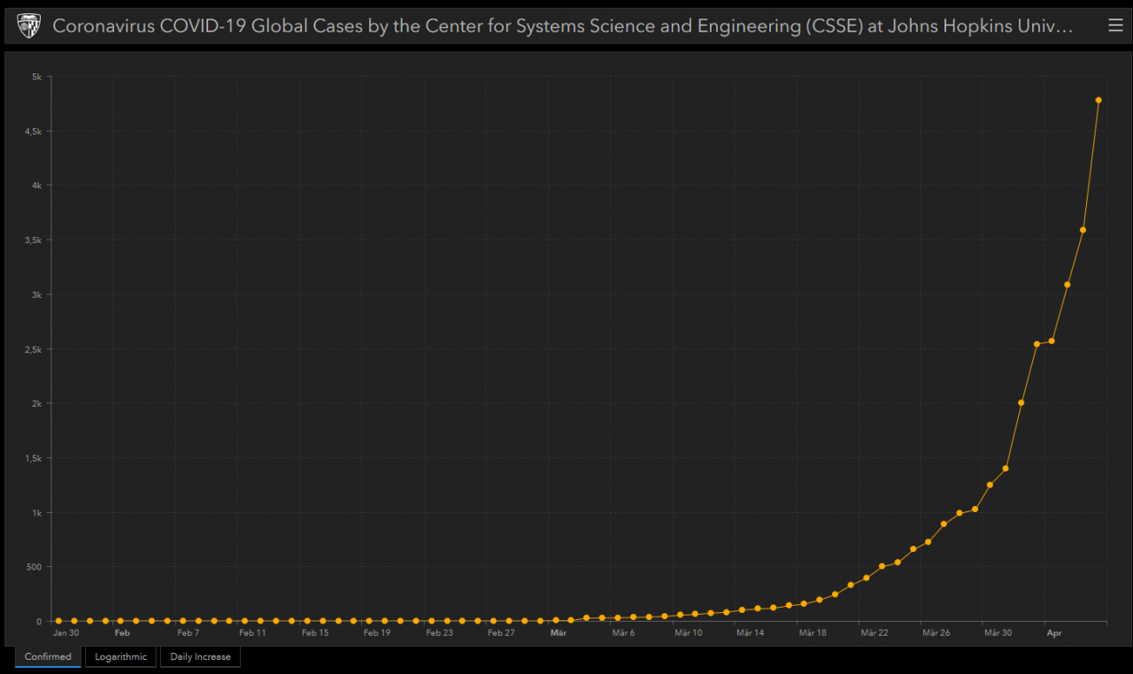Click the dashboard title text in header
1133x674 pixels.
point(562,27)
